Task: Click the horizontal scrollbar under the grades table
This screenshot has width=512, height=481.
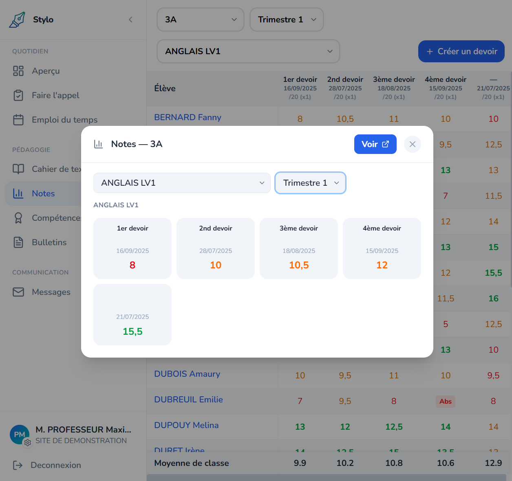Action: click(326, 477)
